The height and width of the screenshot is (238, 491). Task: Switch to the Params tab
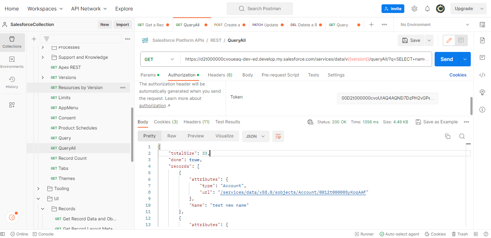tap(150, 75)
